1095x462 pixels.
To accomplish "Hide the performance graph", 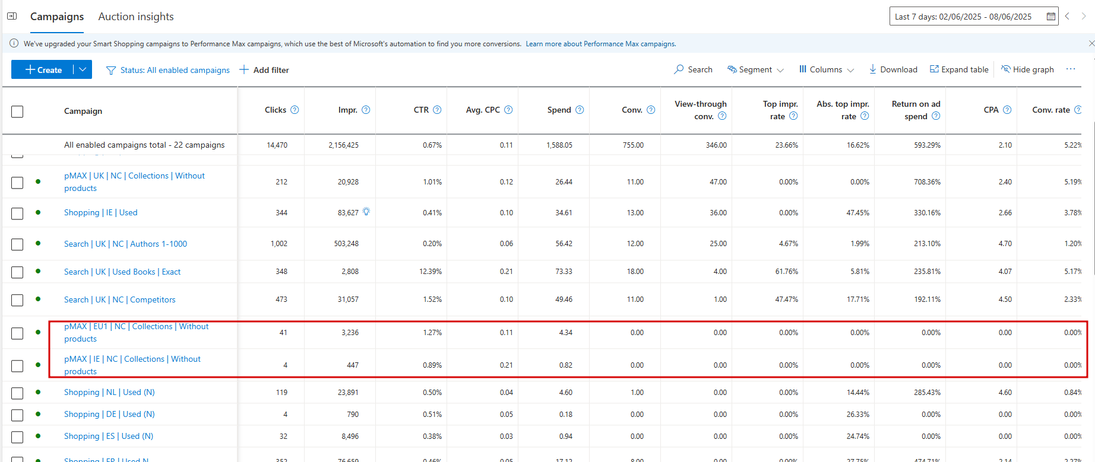I will click(1027, 69).
